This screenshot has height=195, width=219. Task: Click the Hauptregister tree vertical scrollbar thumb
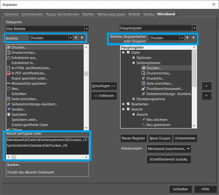click(194, 68)
